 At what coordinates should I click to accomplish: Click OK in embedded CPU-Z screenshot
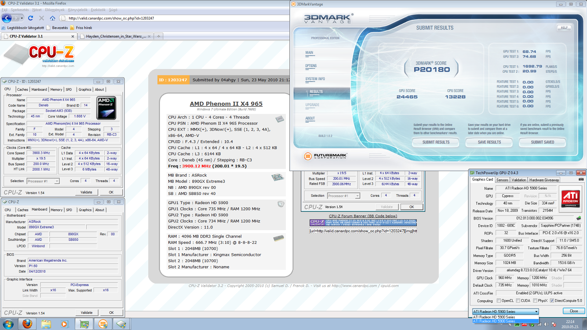412,207
